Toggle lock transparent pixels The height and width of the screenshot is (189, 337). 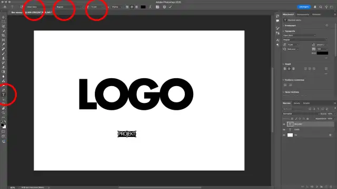coord(292,119)
